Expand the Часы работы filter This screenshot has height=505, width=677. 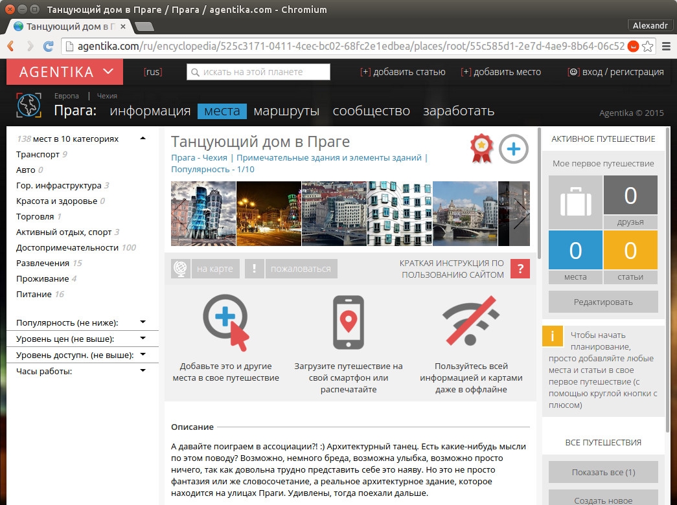[143, 371]
